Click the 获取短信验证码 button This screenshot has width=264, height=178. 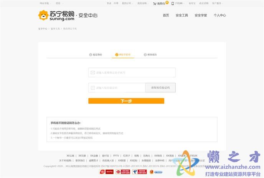[160, 88]
